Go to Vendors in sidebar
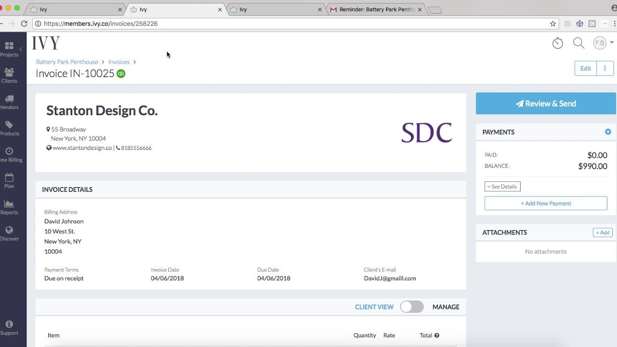Screen dimensions: 617x347 (9, 102)
